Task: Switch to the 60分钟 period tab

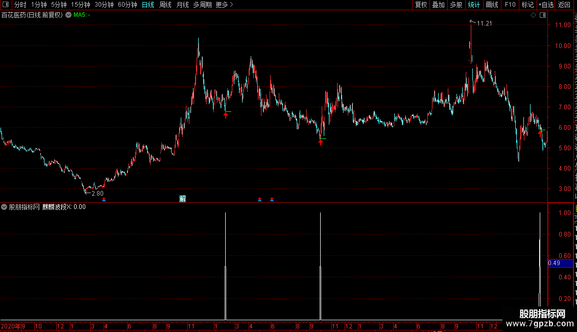Action: 127,5
